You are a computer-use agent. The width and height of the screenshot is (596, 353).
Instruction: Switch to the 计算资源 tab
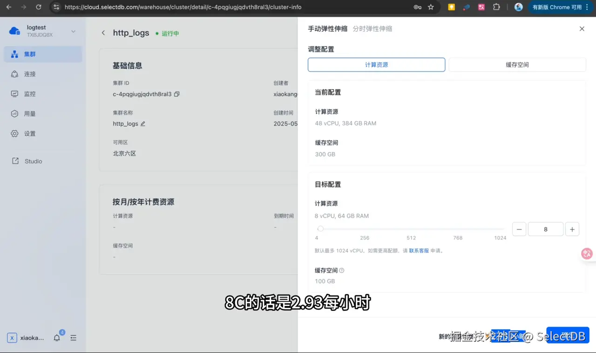coord(376,65)
